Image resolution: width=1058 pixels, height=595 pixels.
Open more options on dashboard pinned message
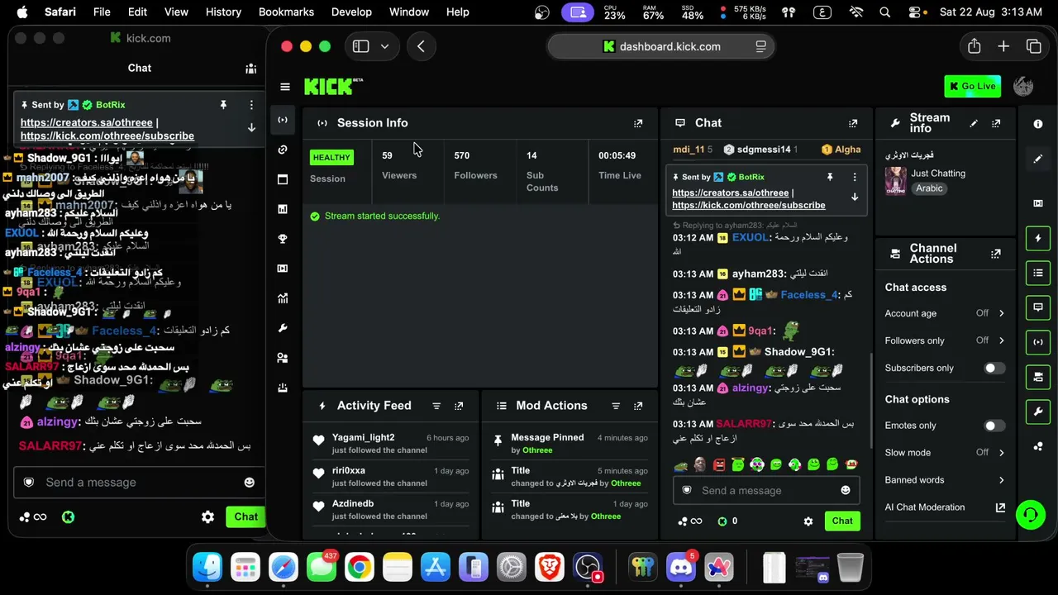coord(855,177)
